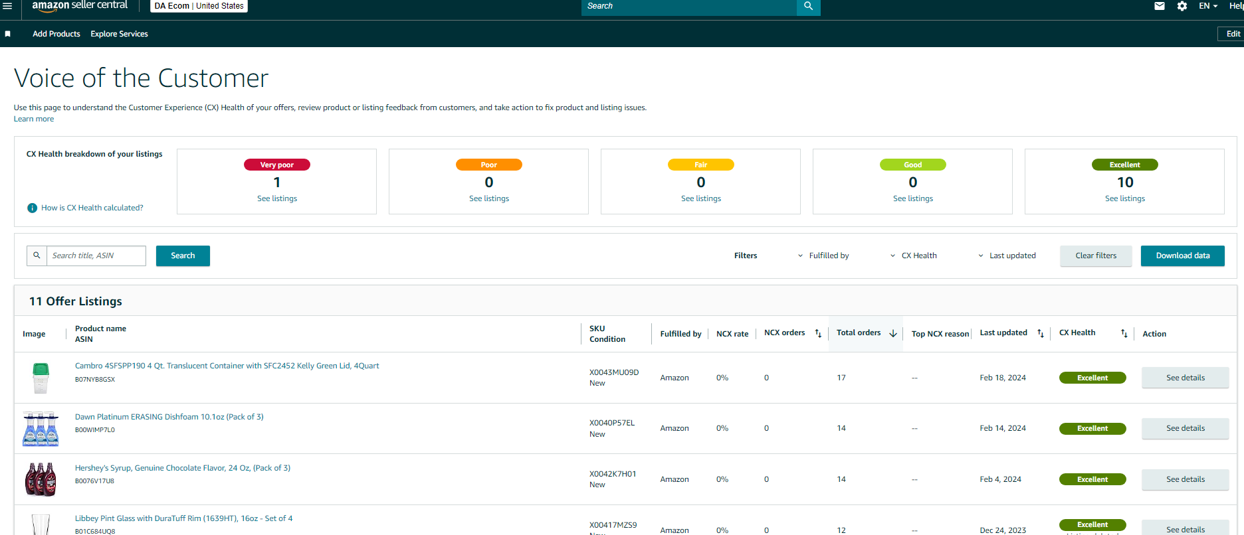Click the Fair yellow badge
This screenshot has height=535, width=1244.
701,165
